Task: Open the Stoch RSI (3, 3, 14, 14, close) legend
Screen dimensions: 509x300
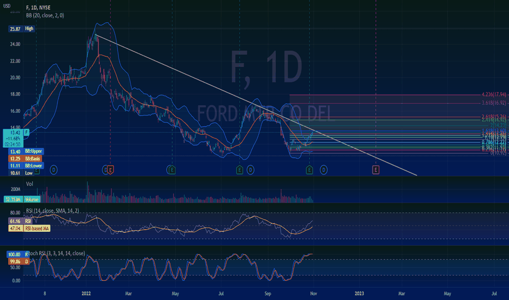Action: 56,253
